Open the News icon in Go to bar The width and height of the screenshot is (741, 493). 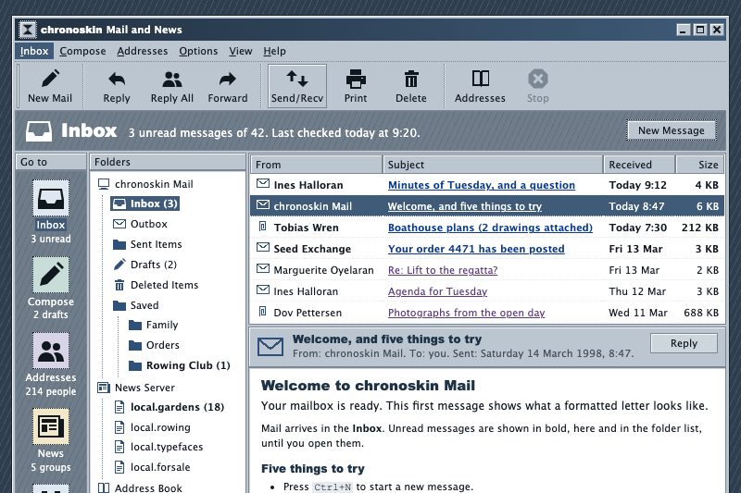click(51, 426)
